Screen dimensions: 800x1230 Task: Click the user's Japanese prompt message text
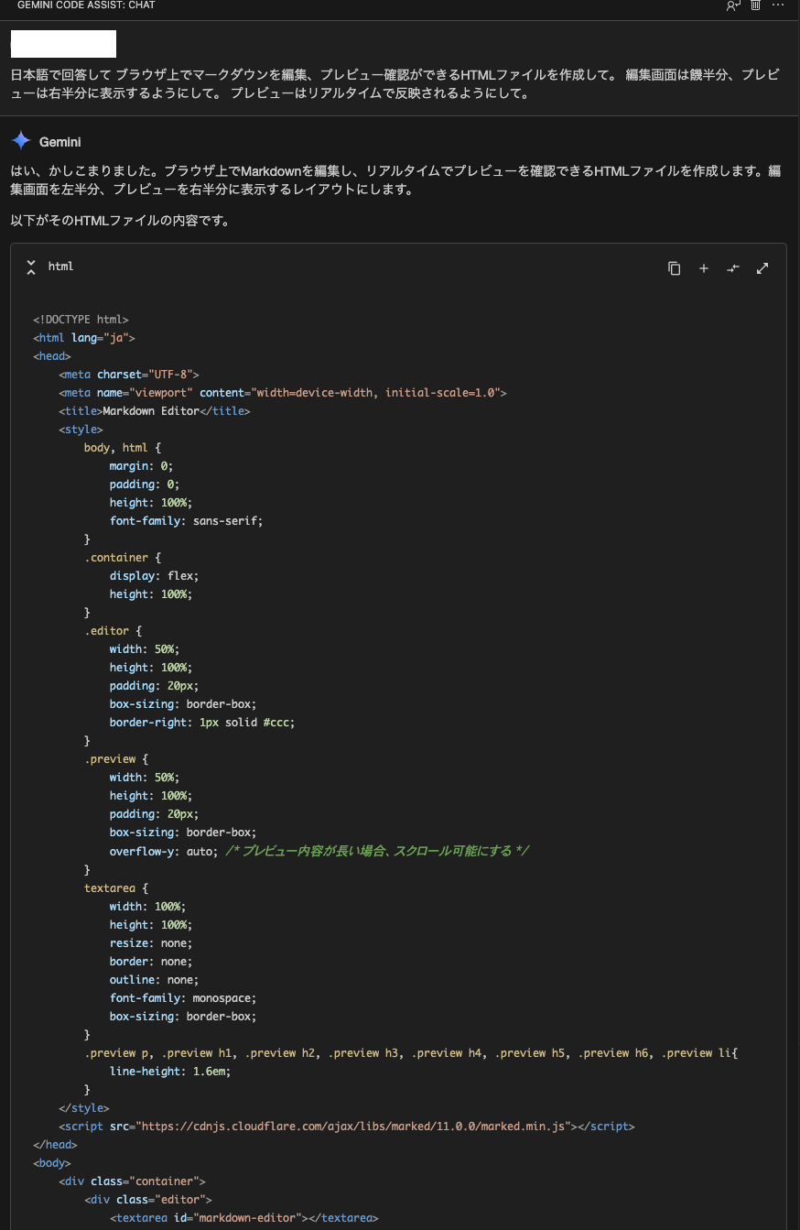[x=395, y=84]
